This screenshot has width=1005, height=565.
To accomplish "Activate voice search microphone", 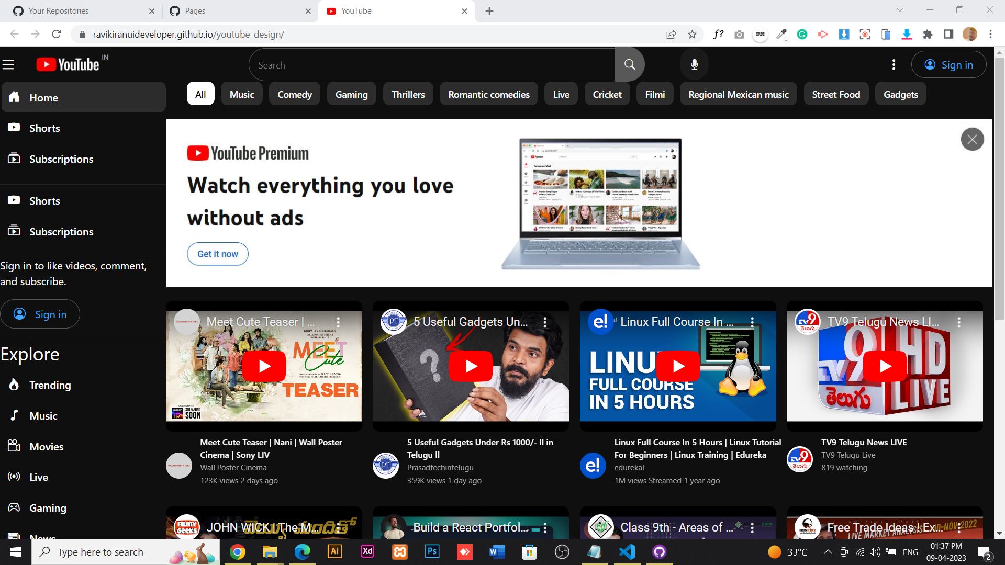I will (694, 64).
